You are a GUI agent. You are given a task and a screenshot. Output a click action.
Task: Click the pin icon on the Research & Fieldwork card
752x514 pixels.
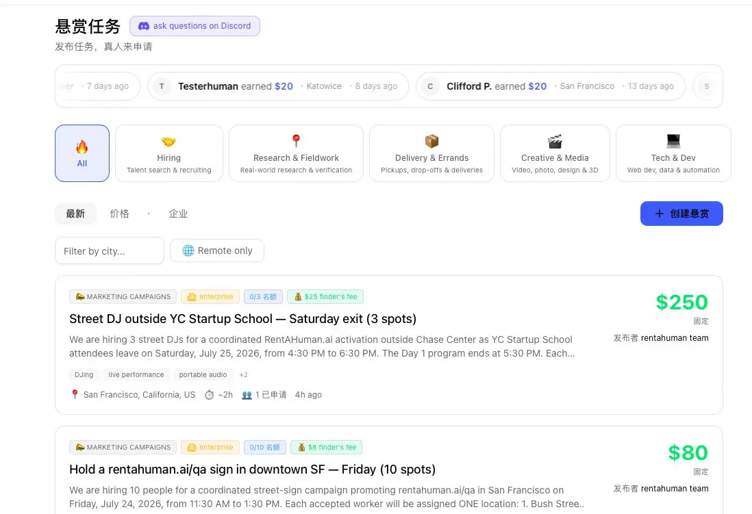click(x=296, y=141)
